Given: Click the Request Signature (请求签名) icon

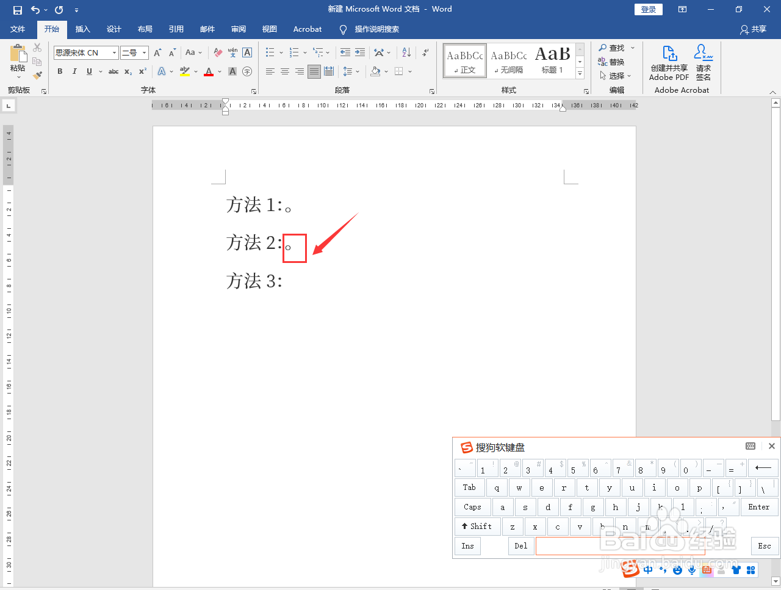Looking at the screenshot, I should point(704,62).
